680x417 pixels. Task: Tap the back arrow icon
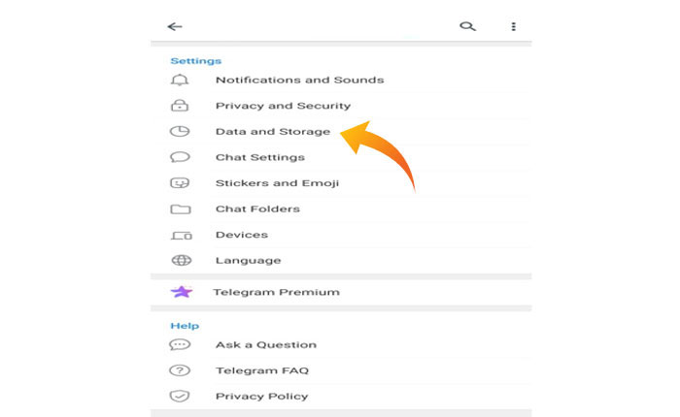(x=175, y=27)
